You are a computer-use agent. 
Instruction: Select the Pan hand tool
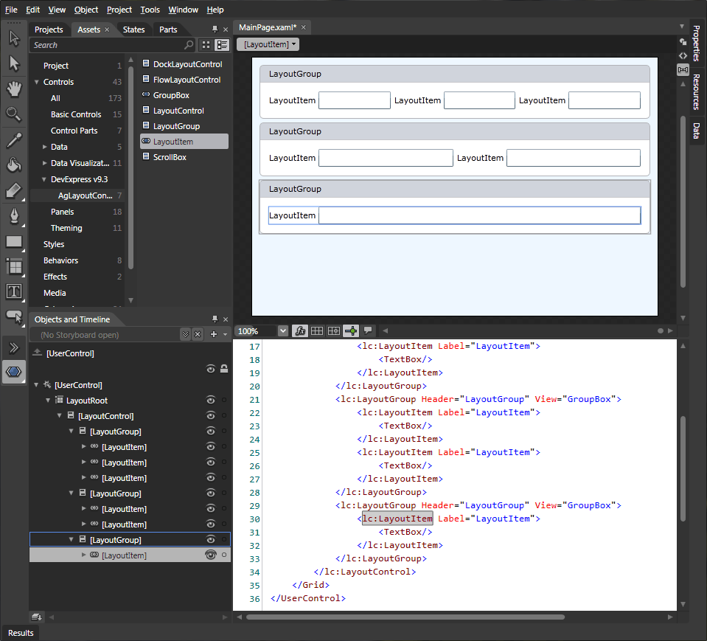click(14, 89)
